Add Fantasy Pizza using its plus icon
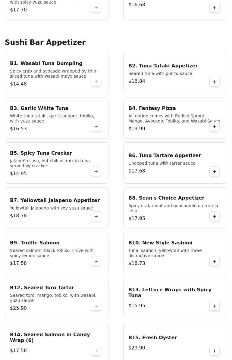 click(215, 127)
